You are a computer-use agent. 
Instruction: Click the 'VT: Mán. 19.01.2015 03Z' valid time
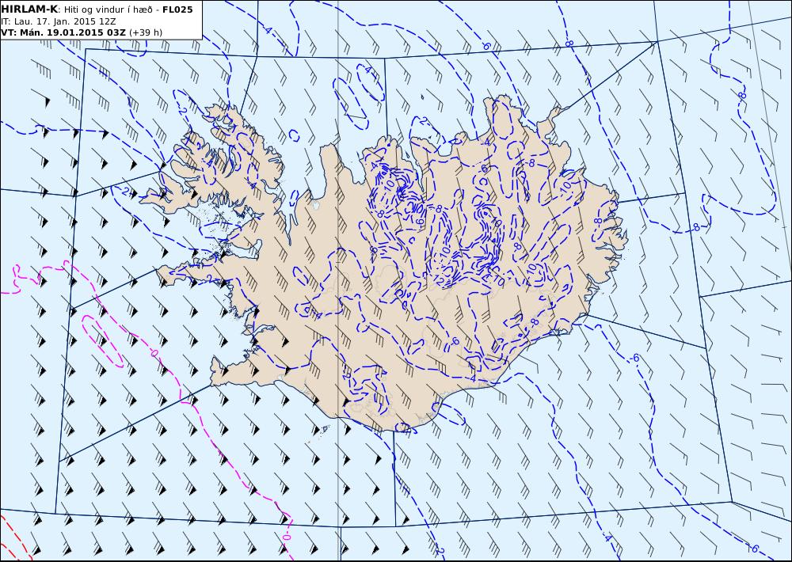(63, 32)
